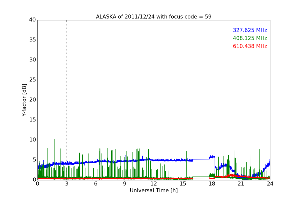The image size is (300, 200).
Task: Click the x-axis tick label 21
Action: point(241,183)
